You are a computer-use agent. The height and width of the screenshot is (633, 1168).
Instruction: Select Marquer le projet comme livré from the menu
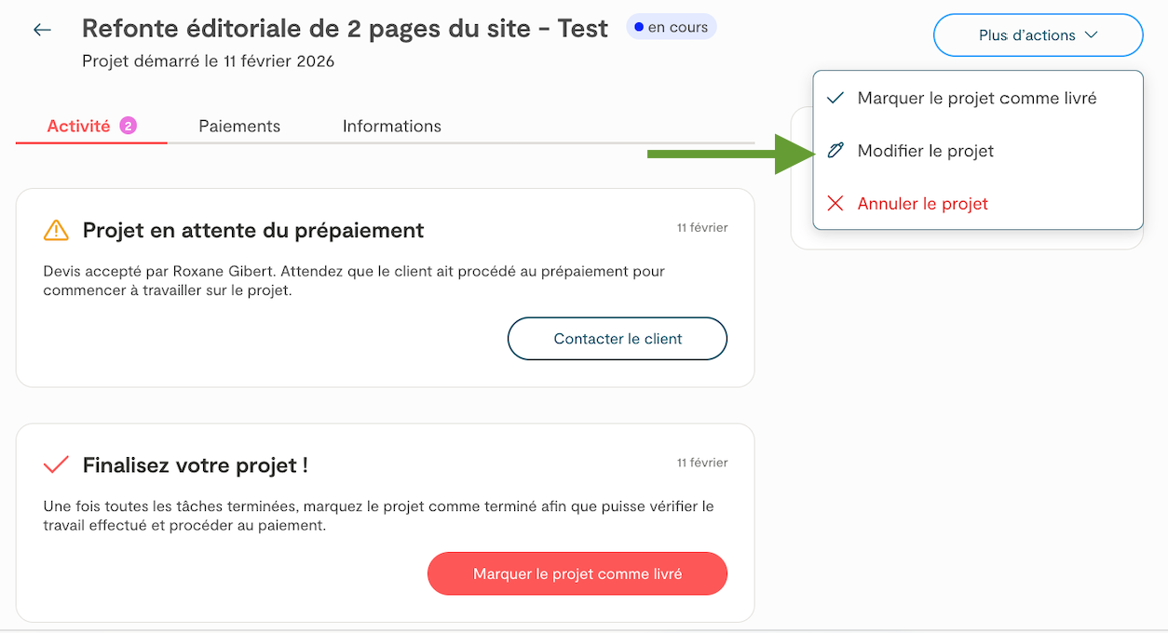coord(976,98)
